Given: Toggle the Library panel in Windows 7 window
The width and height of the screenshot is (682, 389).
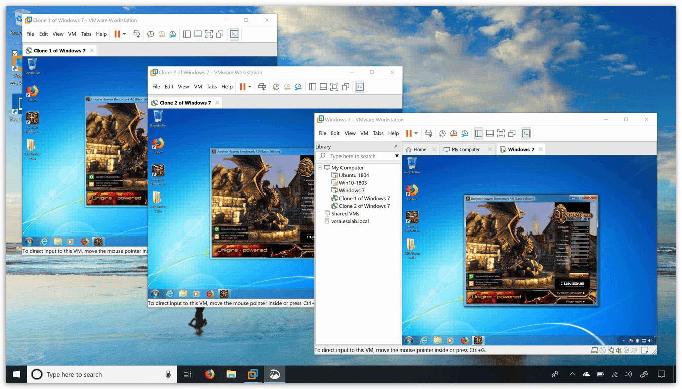Looking at the screenshot, I should (x=479, y=133).
